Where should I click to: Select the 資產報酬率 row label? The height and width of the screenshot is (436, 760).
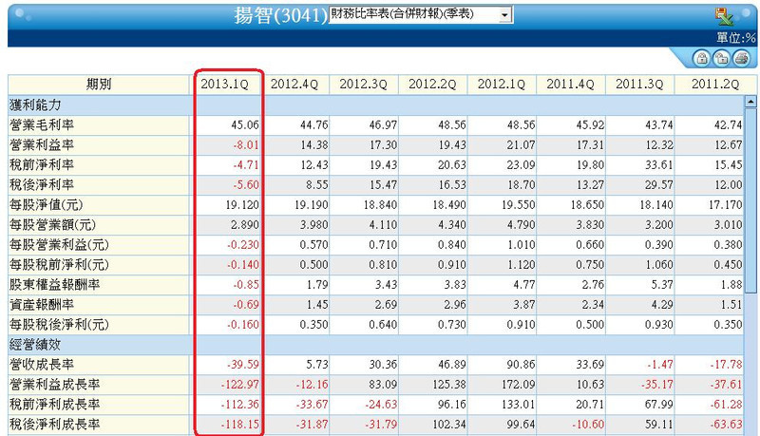click(42, 305)
